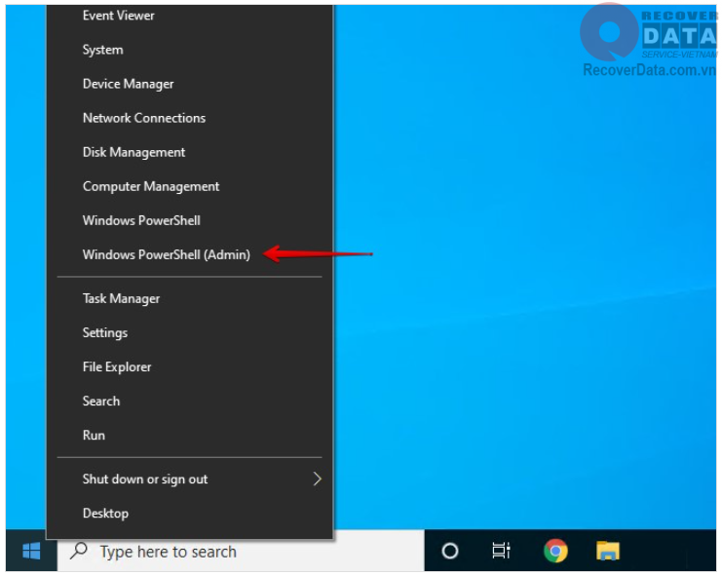Click the 'Type here to search' field
This screenshot has width=722, height=576.
pos(241,551)
